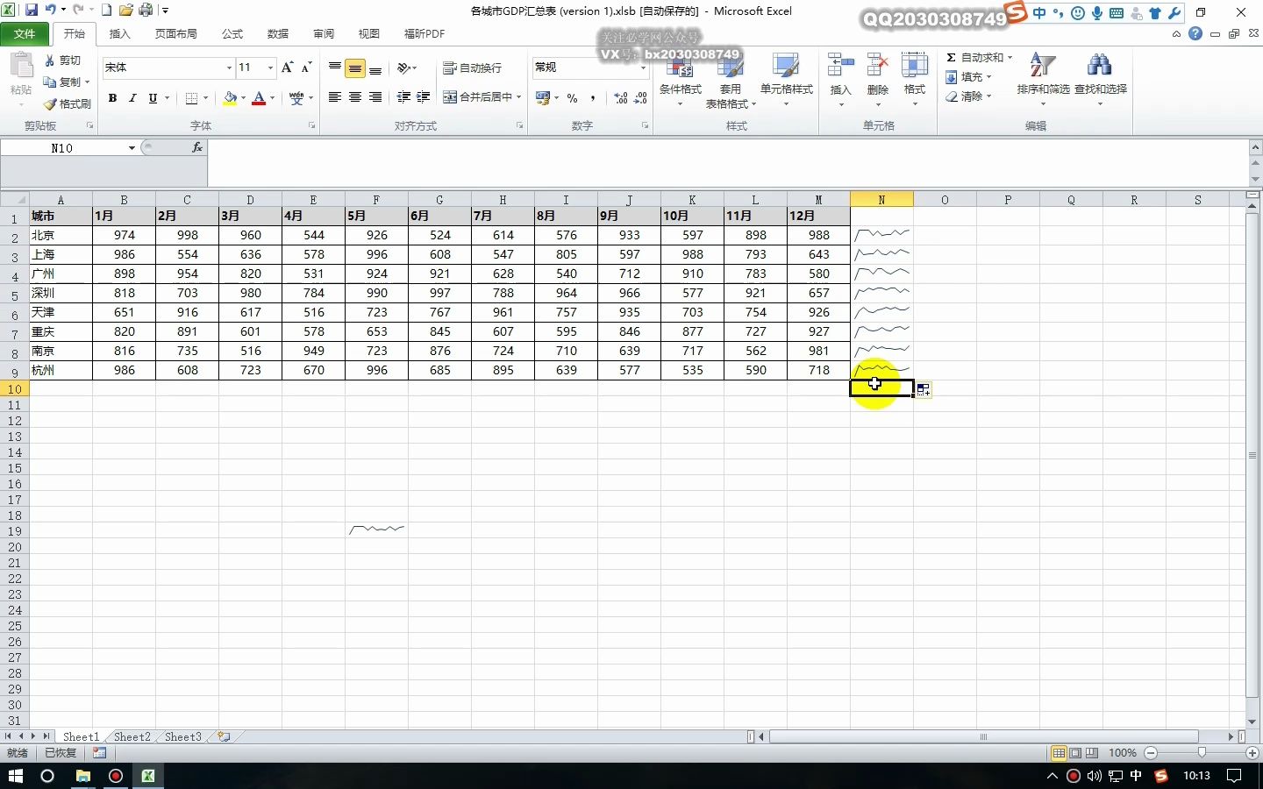1263x789 pixels.
Task: Open the File (文件) tab
Action: coord(25,34)
